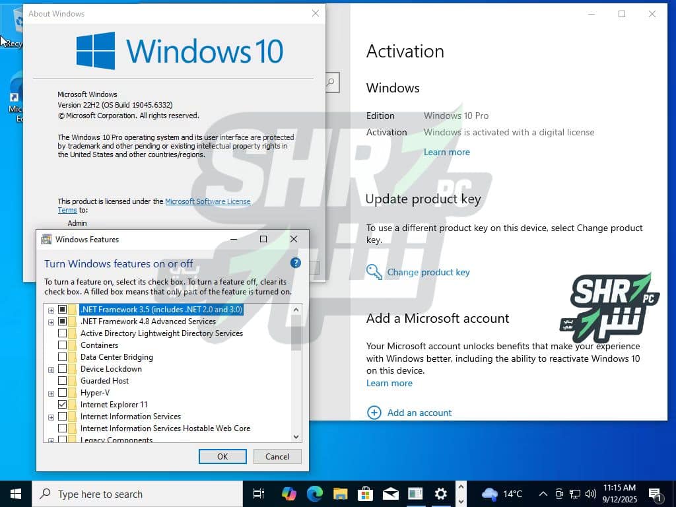Viewport: 676px width, 507px height.
Task: Open Change product key link
Action: point(428,272)
